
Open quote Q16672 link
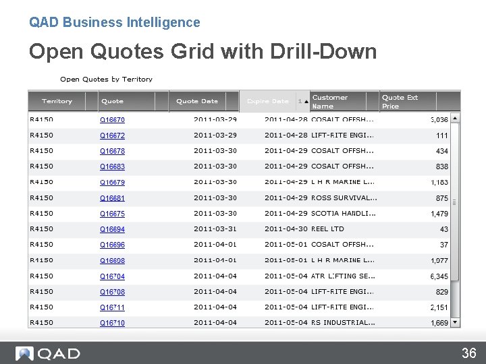[x=112, y=135]
